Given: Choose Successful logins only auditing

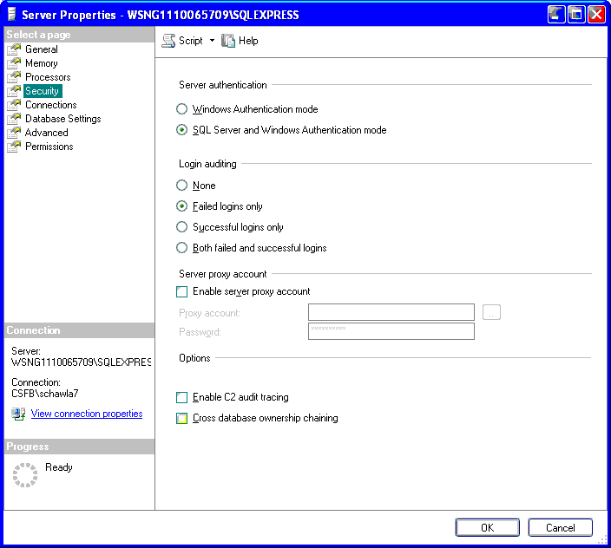Looking at the screenshot, I should [181, 227].
